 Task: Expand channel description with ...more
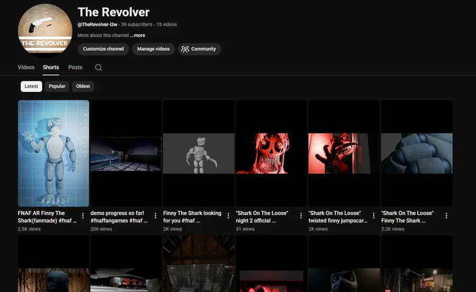138,35
